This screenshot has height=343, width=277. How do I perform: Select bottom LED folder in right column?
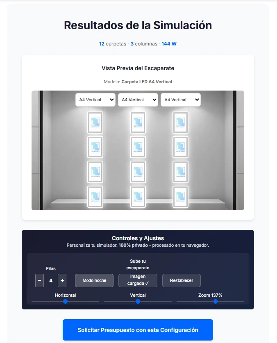point(181,196)
